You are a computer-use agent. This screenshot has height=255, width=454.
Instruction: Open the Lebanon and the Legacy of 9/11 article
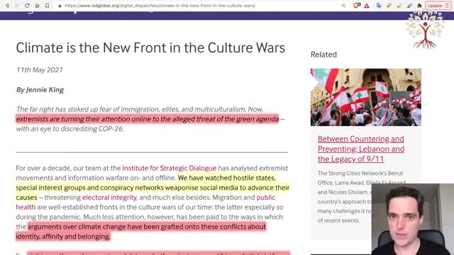pyautogui.click(x=361, y=149)
